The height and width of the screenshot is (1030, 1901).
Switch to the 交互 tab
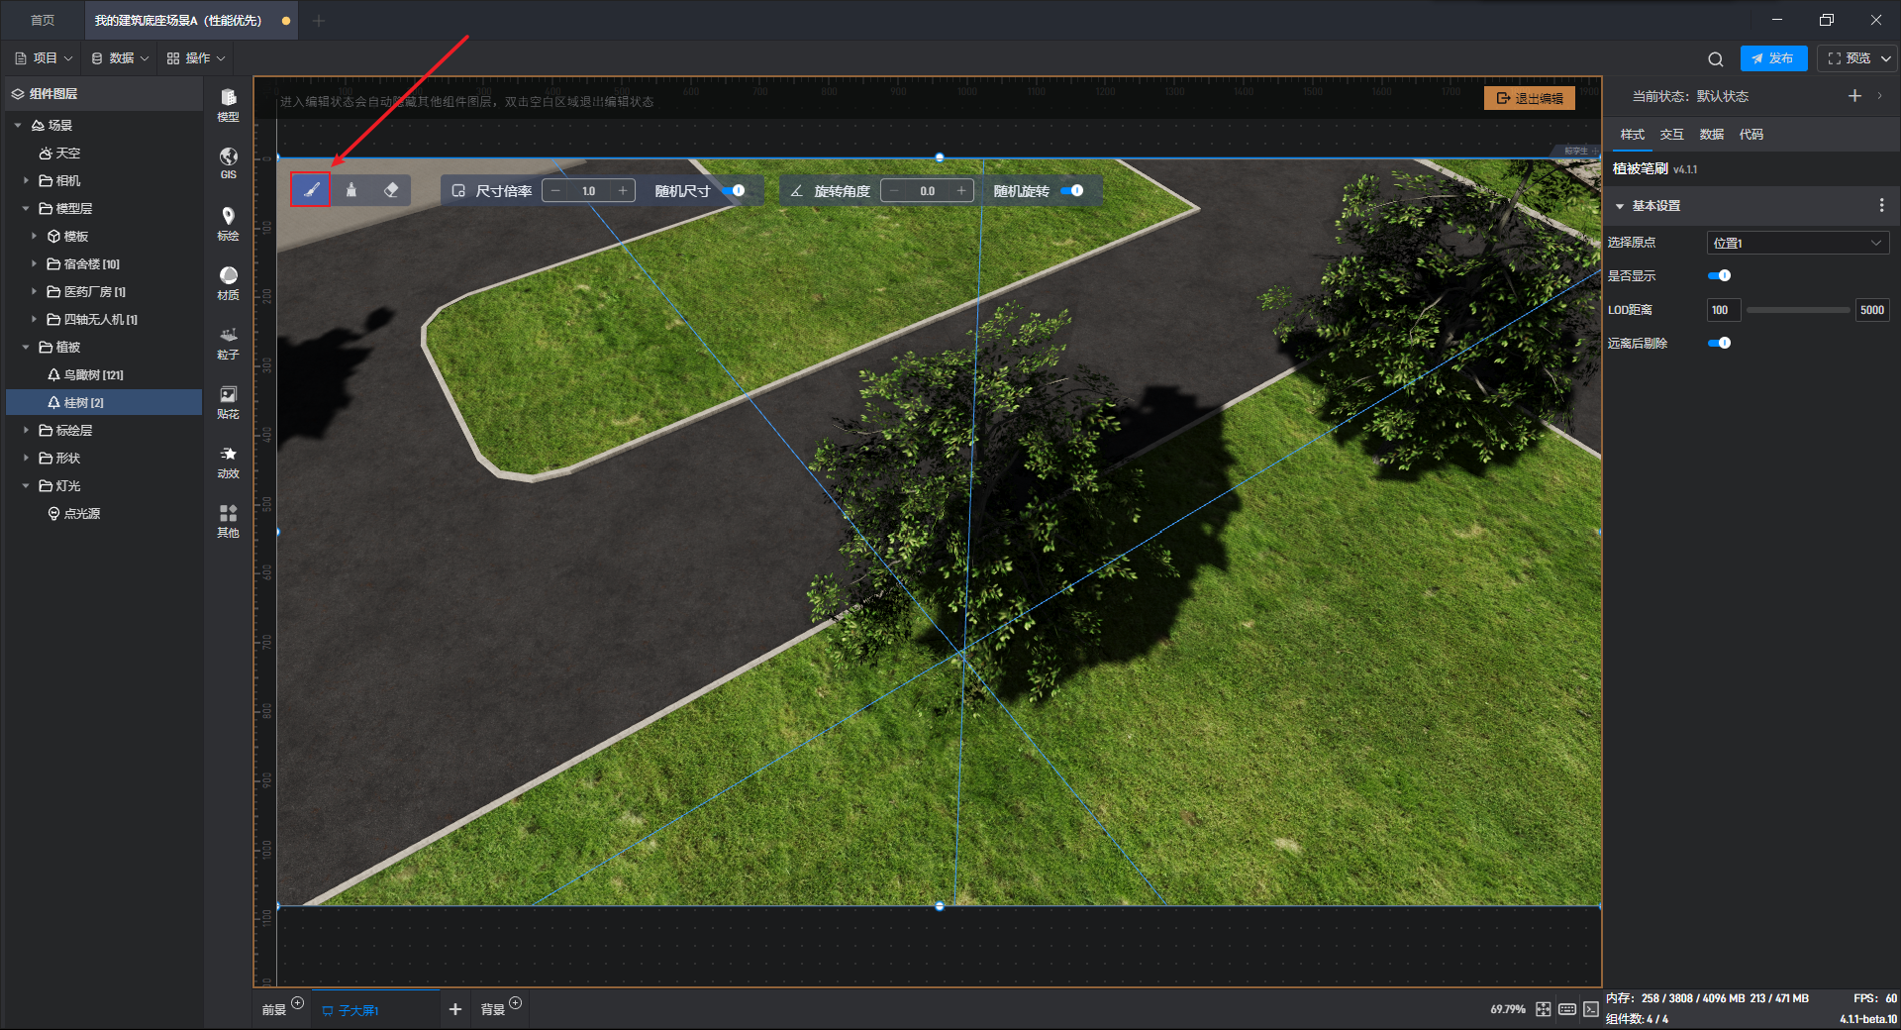1671,134
